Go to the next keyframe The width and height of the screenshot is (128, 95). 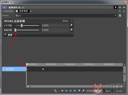[71, 91]
